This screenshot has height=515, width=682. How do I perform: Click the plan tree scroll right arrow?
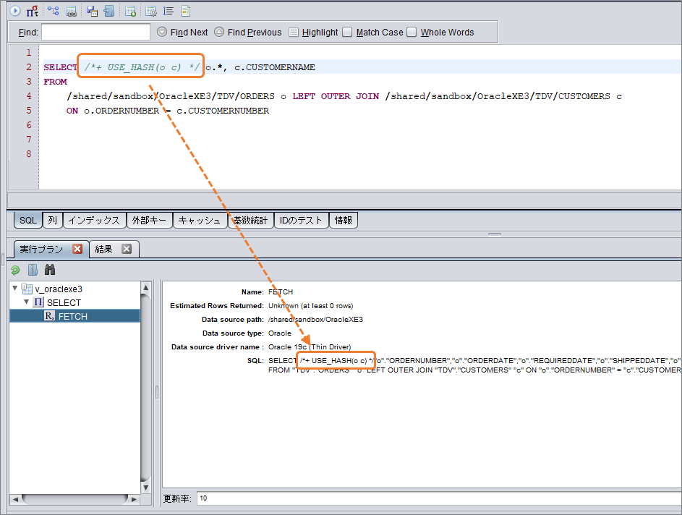[134, 499]
